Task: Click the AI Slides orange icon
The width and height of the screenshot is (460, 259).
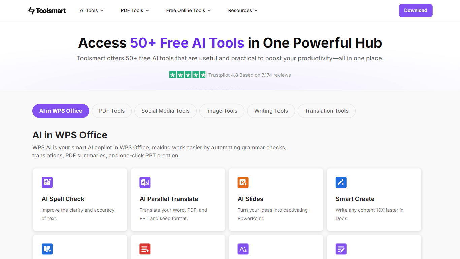Action: 243,182
